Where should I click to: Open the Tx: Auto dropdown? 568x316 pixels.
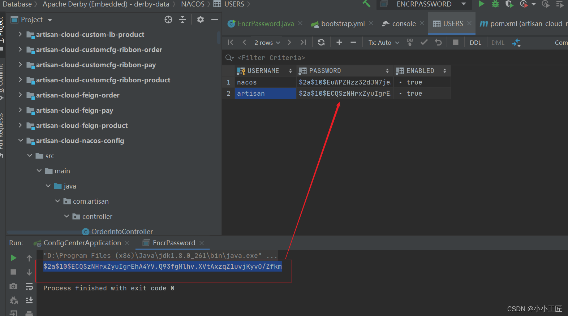[384, 43]
